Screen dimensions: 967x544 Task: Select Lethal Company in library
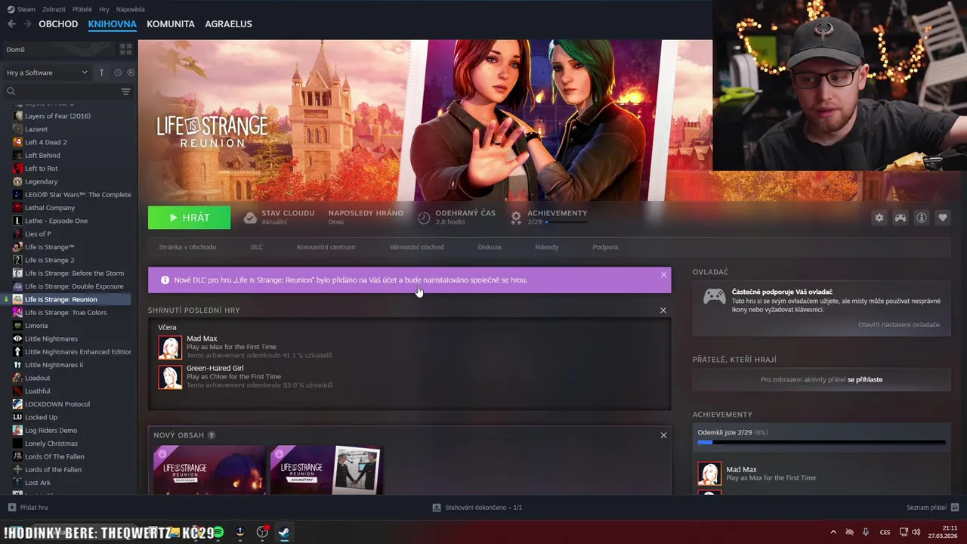click(x=50, y=208)
